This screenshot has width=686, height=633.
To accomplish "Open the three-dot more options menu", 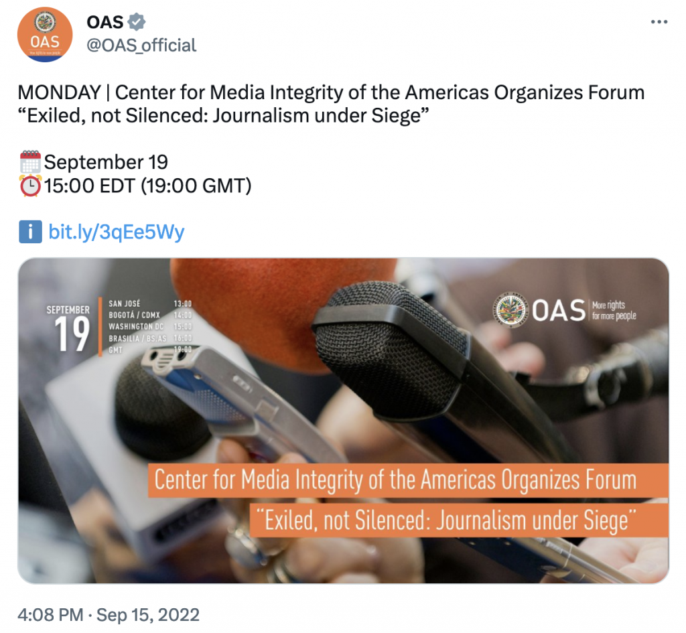I will click(659, 22).
